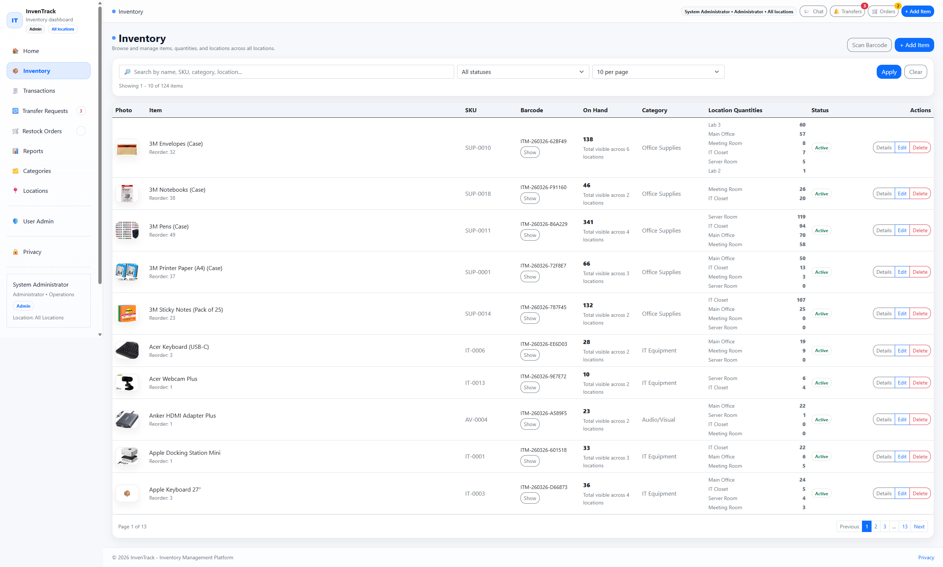The width and height of the screenshot is (943, 567).
Task: Select the Transactions sidebar icon
Action: (15, 91)
